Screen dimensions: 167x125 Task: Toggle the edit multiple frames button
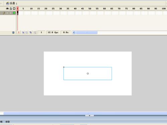pyautogui.click(x=31, y=32)
